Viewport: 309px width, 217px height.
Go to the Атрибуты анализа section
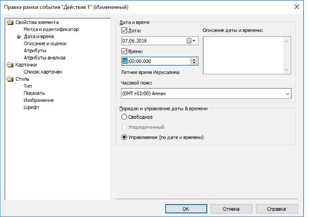tap(45, 58)
